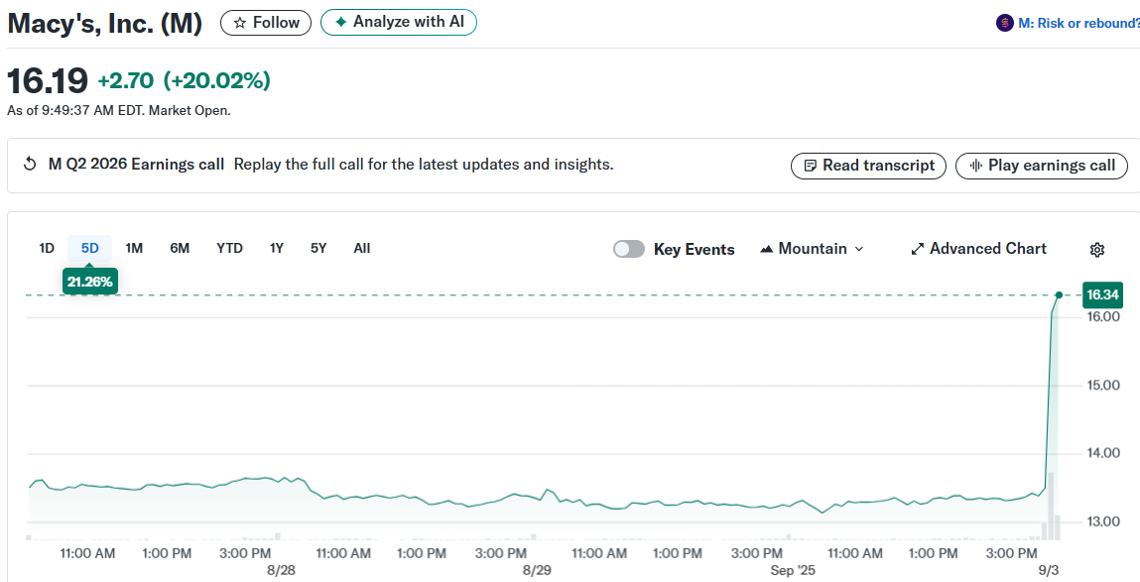Image resolution: width=1140 pixels, height=582 pixels.
Task: Select the 5D time range
Action: tap(89, 249)
